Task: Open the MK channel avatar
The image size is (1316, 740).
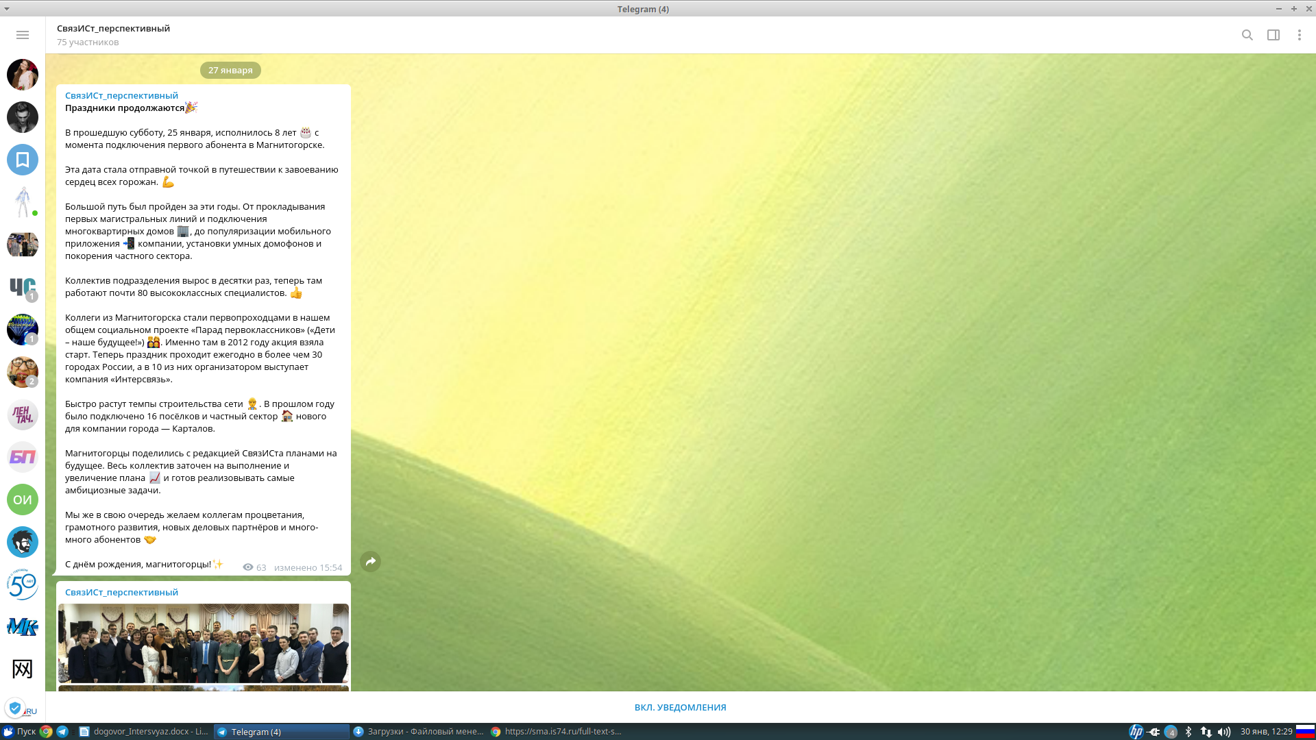Action: 23,627
